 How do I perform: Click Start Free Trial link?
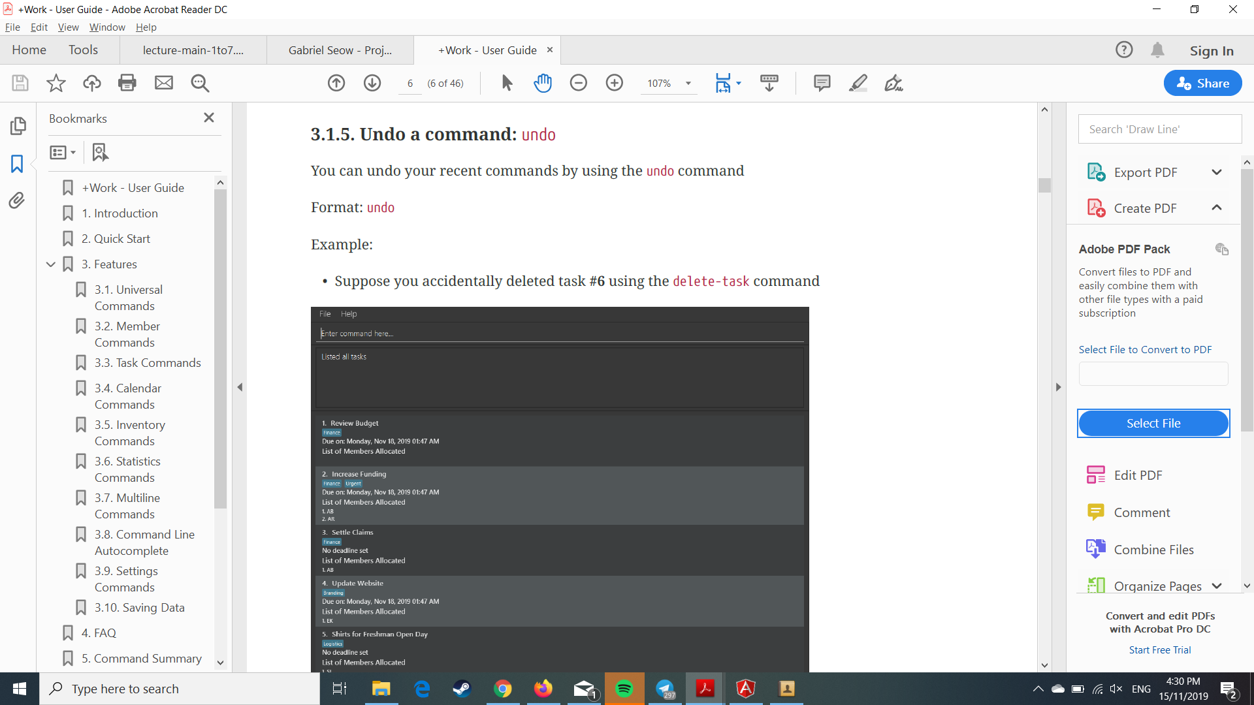1159,650
